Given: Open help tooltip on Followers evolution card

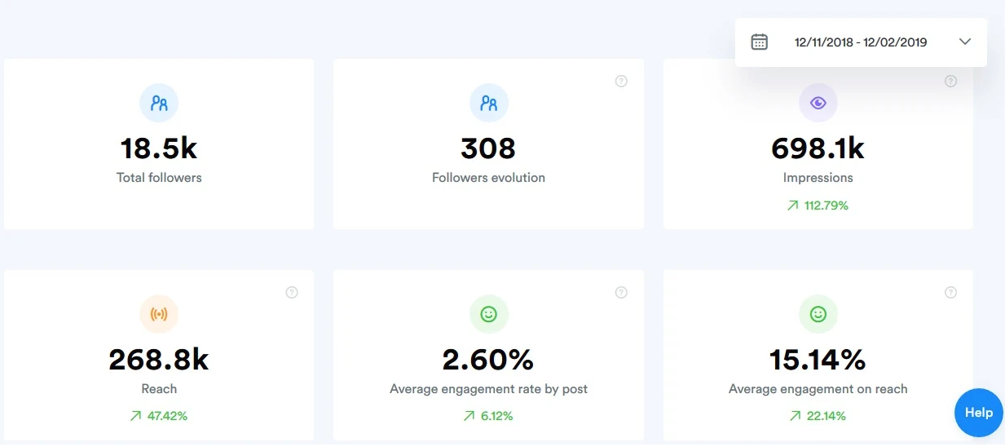Looking at the screenshot, I should [621, 81].
